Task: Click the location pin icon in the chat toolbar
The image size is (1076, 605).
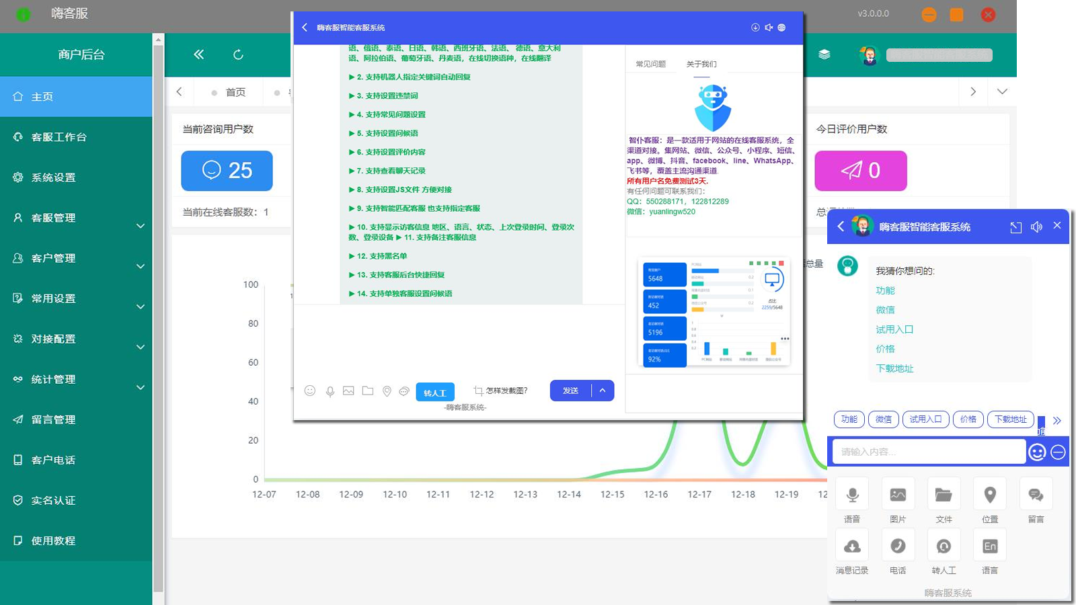Action: click(x=387, y=391)
